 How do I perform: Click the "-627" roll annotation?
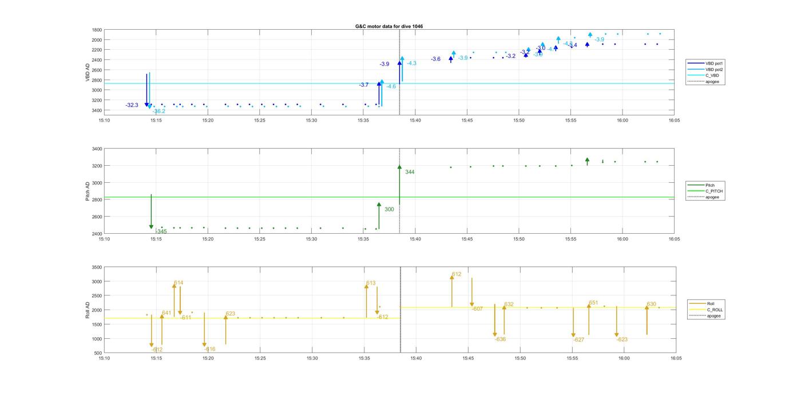click(x=578, y=339)
